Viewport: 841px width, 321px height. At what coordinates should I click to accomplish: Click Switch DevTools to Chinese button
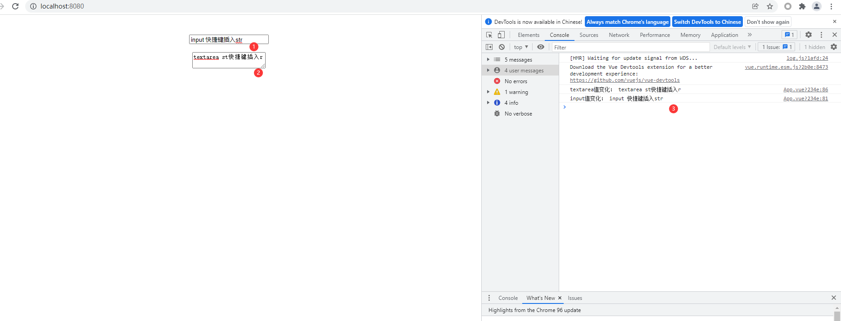pos(707,22)
